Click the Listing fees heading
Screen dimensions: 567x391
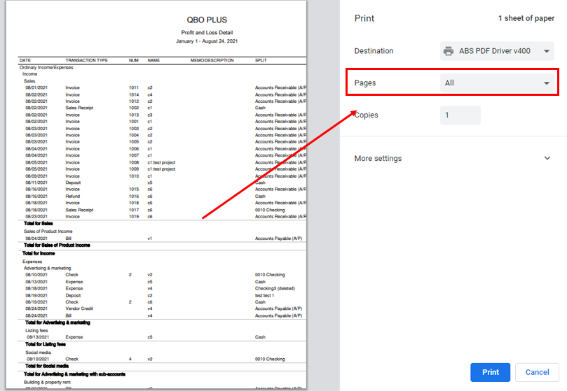coord(36,331)
